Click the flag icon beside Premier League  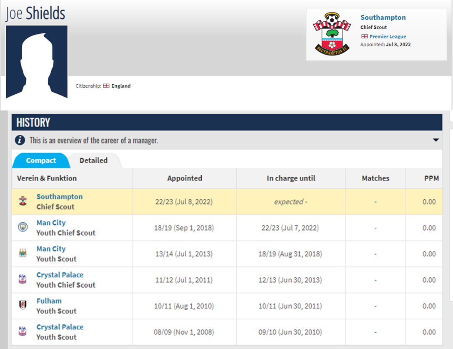pyautogui.click(x=365, y=36)
